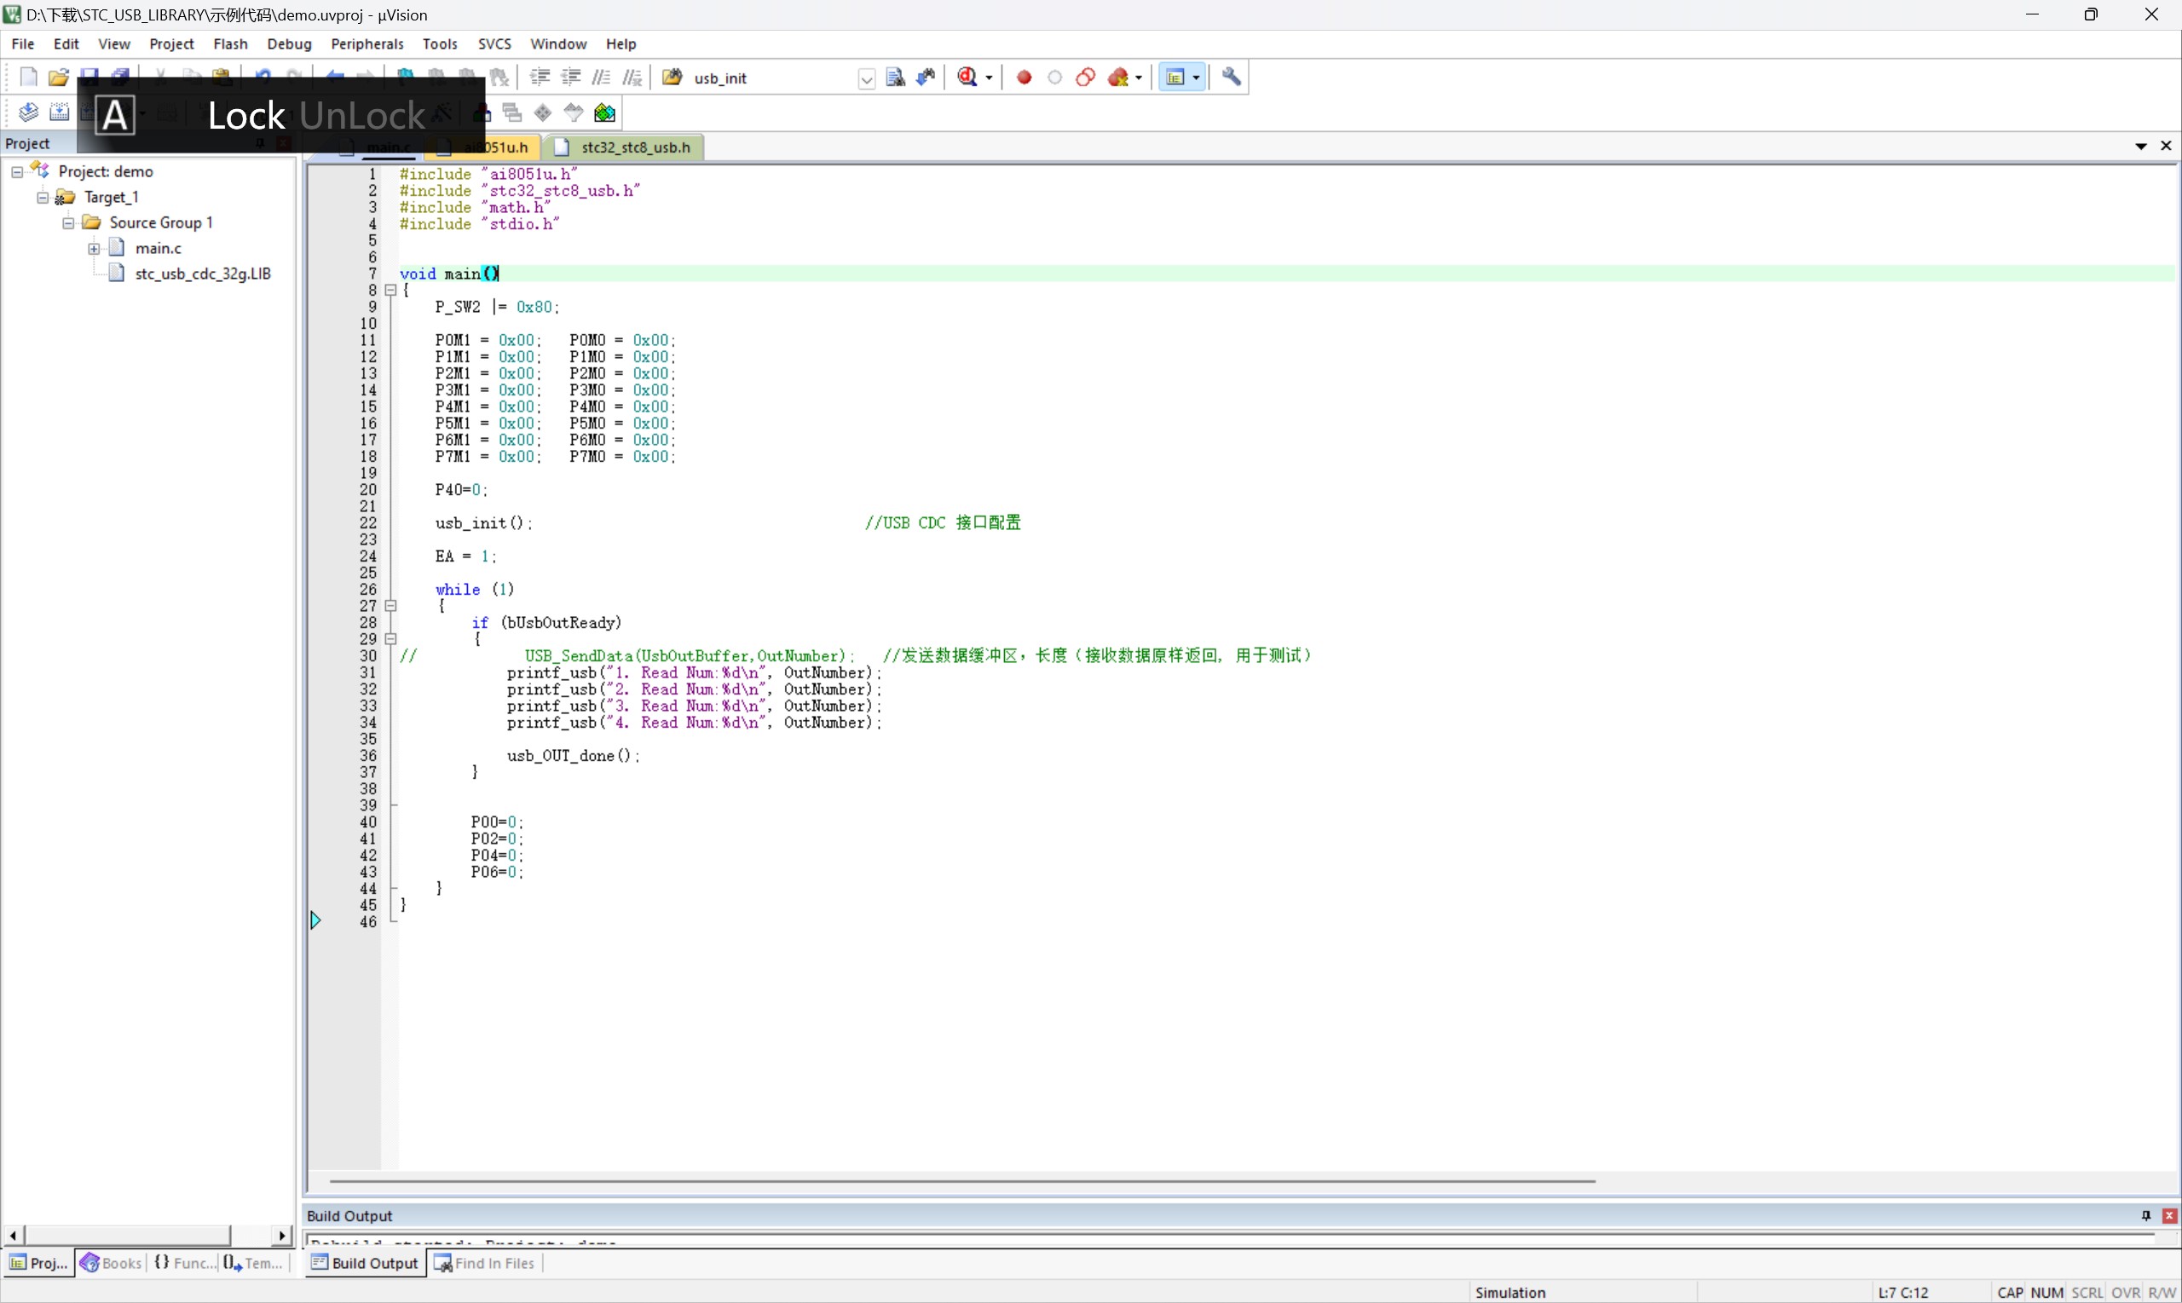Open the Flash menu
2182x1303 pixels.
pos(230,44)
